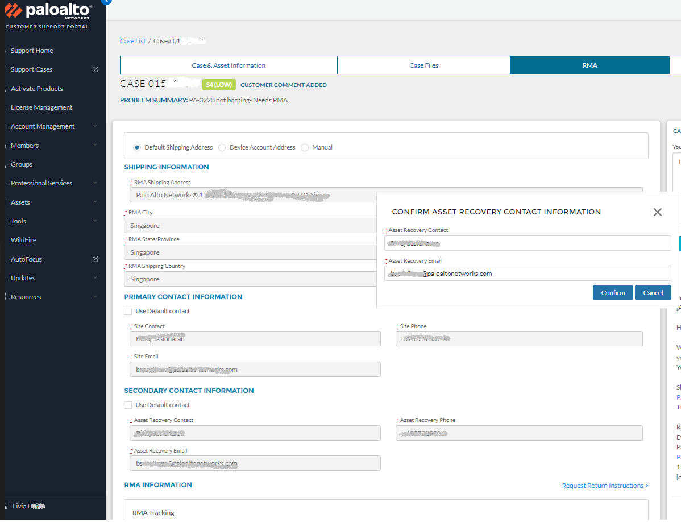681x522 pixels.
Task: Click Secondary Contact Asset Recovery Email field
Action: click(255, 464)
